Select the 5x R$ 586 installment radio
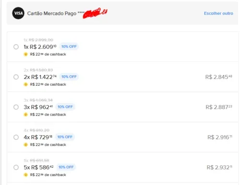This screenshot has height=185, width=240. pos(16,167)
